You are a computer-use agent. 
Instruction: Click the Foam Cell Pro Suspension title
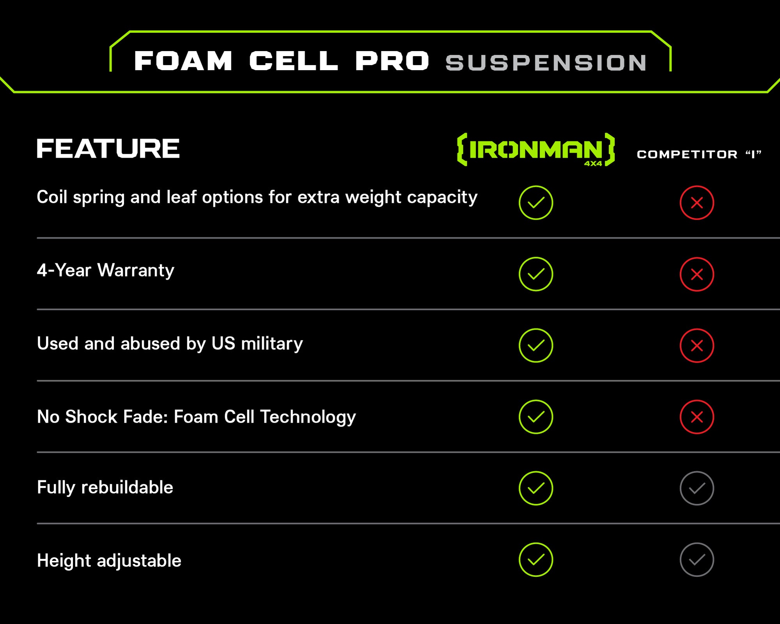390,62
